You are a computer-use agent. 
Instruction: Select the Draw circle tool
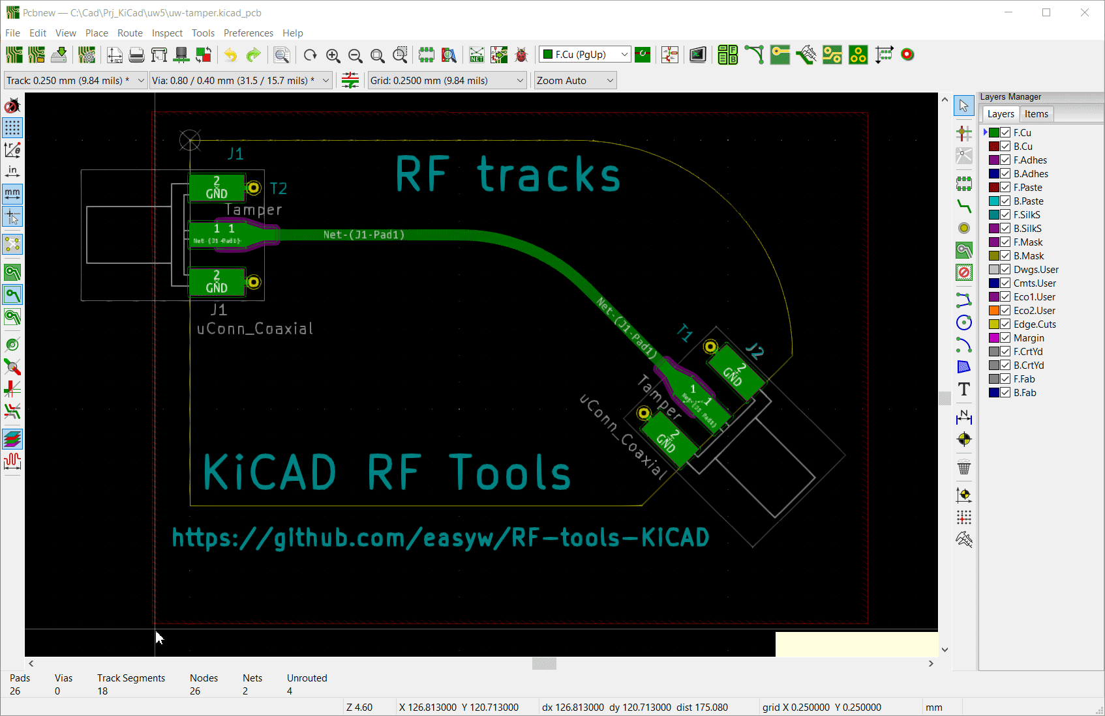coord(963,322)
